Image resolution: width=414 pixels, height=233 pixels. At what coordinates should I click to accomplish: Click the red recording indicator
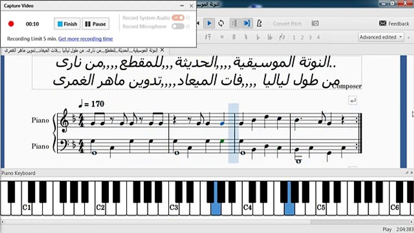point(11,24)
